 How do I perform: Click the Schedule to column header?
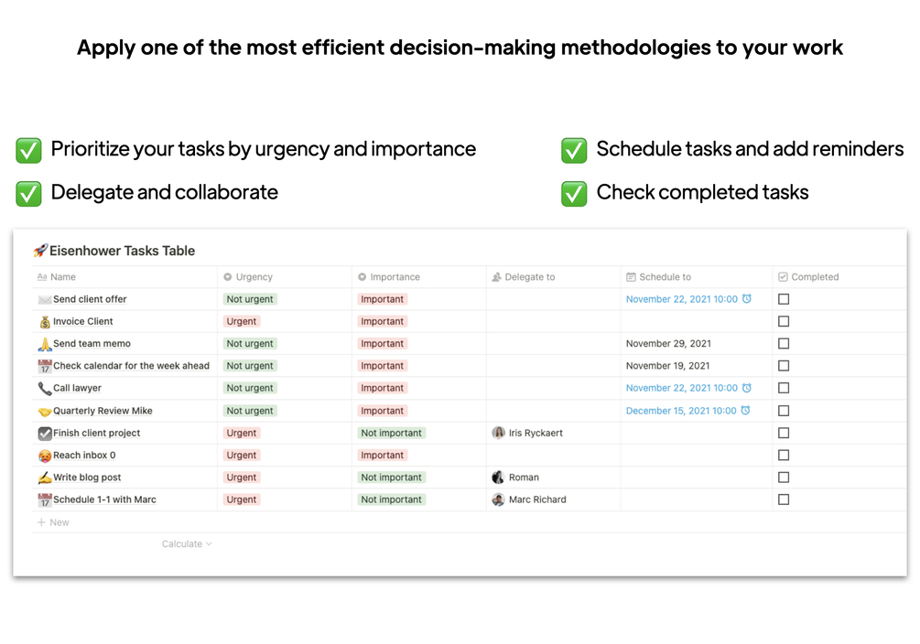(x=659, y=277)
